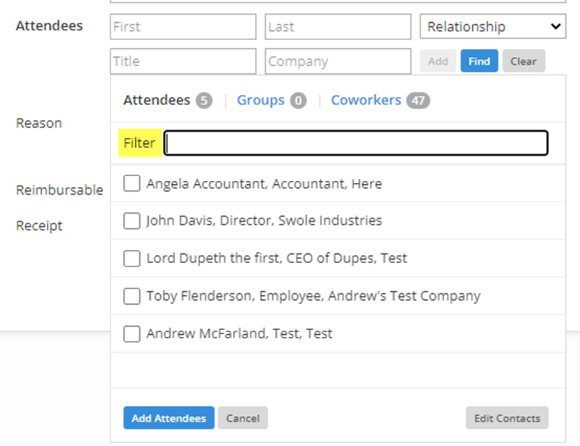
Task: Select Andrew McFarland checkbox
Action: 132,333
